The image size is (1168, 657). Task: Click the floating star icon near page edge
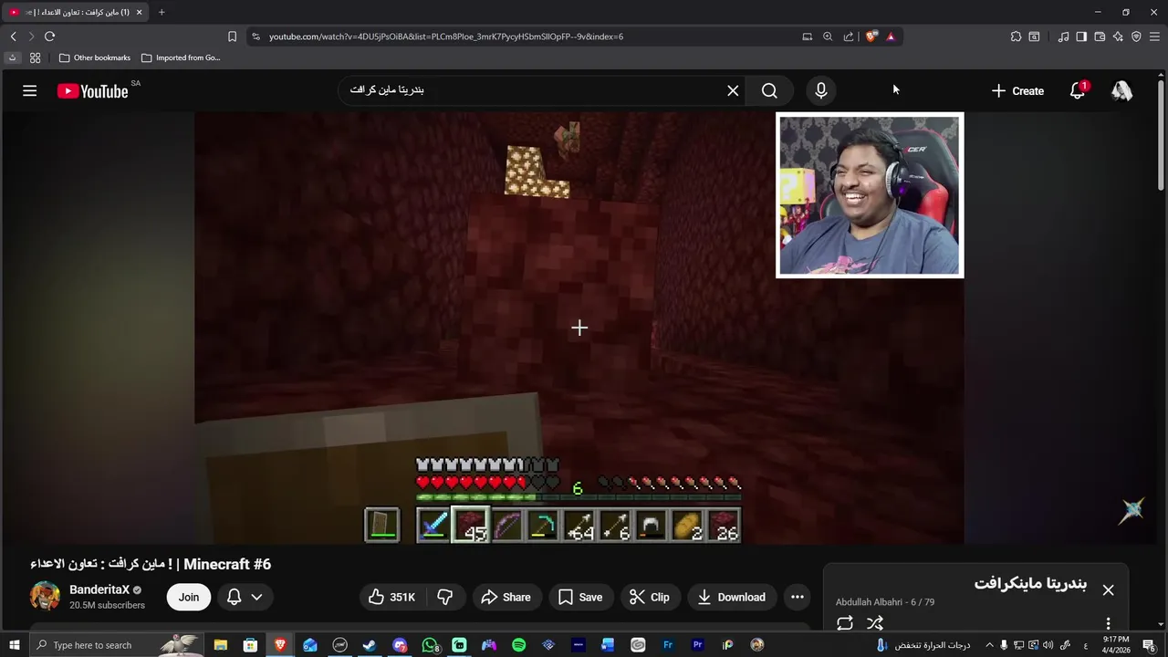tap(1132, 511)
